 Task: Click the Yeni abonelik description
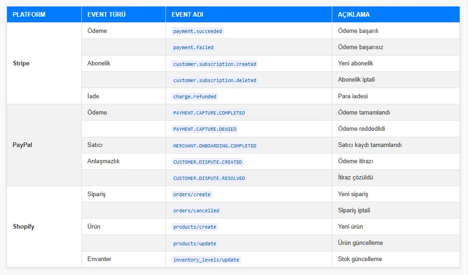click(356, 63)
